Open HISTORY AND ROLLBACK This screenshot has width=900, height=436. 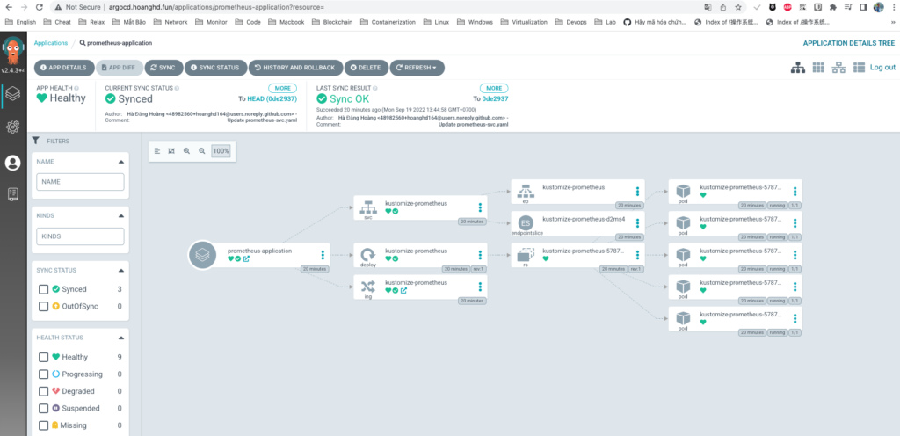(295, 68)
